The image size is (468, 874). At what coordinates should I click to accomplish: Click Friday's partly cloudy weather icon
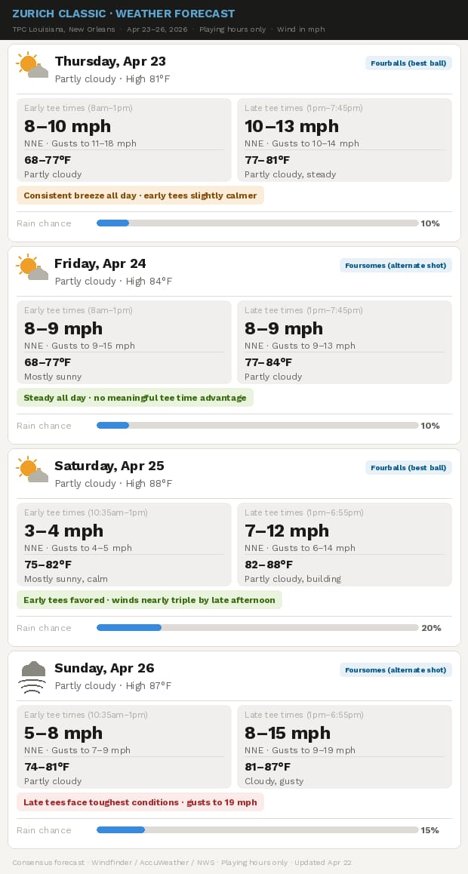pyautogui.click(x=32, y=267)
